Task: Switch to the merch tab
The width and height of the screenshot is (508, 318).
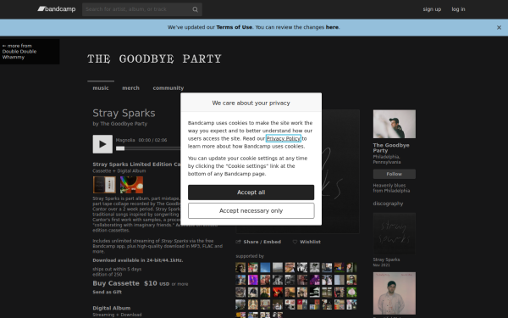Action: (130, 88)
